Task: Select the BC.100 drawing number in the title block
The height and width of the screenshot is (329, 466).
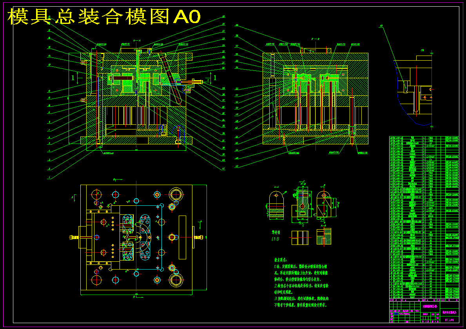Action: point(449,320)
